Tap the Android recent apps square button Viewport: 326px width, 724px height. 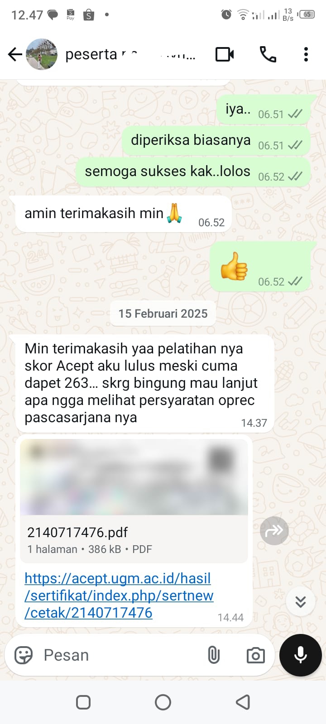[x=83, y=702]
